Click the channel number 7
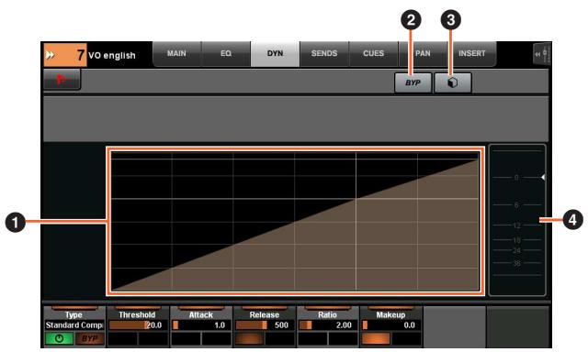 coord(80,55)
